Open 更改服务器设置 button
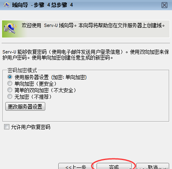The image size is (172, 169). click(25, 107)
